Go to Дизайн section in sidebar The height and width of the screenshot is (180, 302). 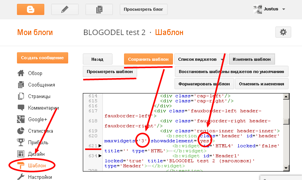coord(36,154)
